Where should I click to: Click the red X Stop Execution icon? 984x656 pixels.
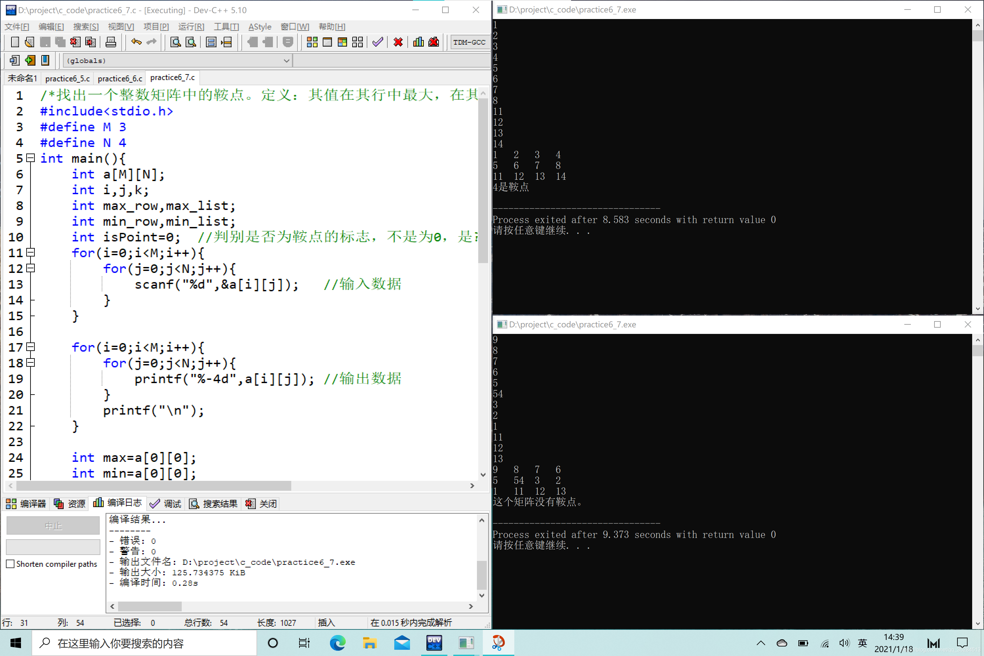coord(398,42)
